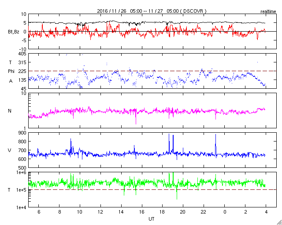Viewport: 282px width, 225px height.
Task: Click the 'N' density panel label
Action: 10,111
